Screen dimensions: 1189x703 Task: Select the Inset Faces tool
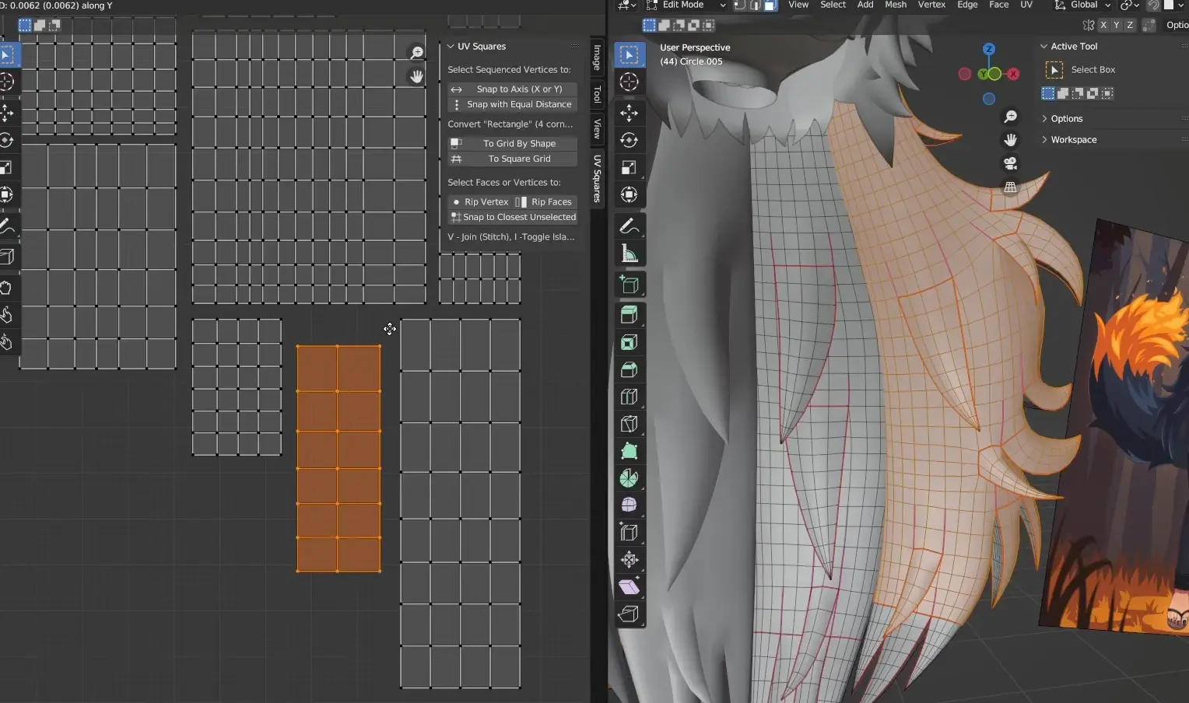pos(630,342)
